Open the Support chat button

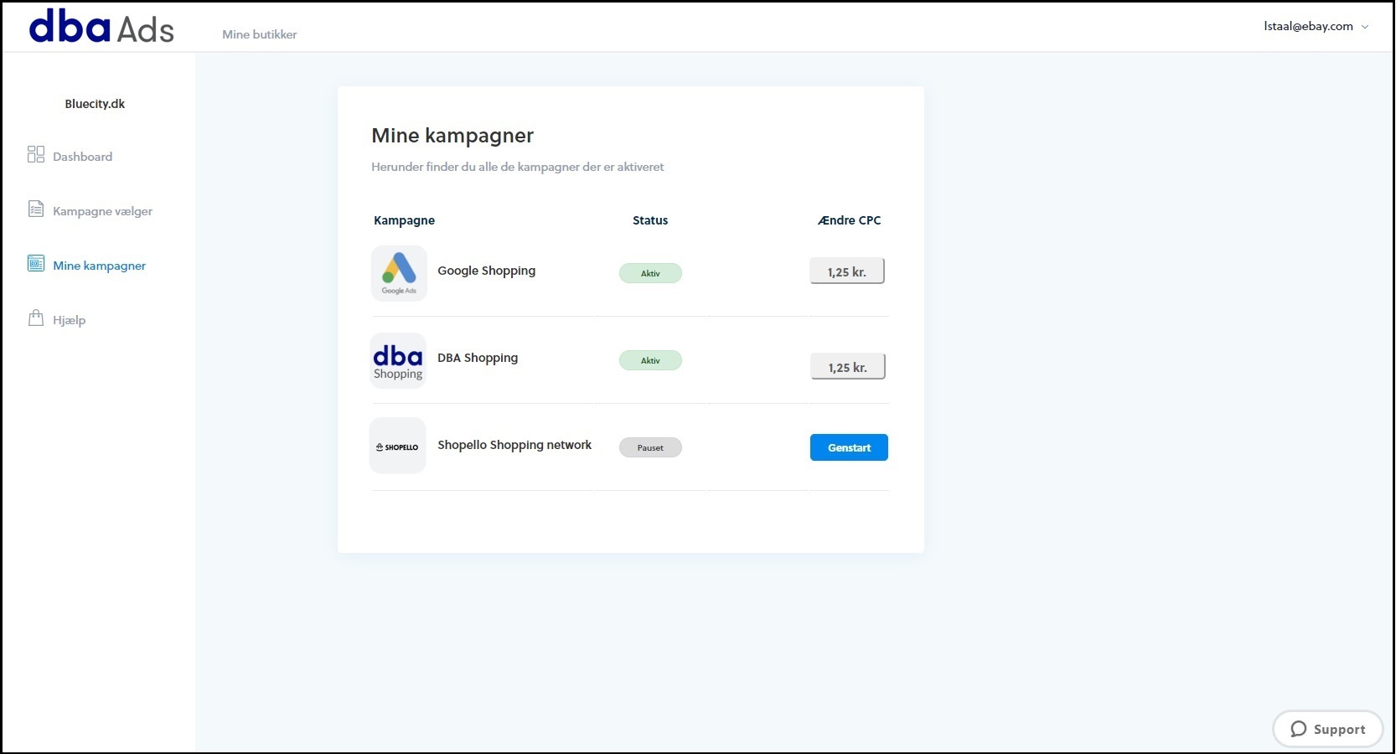pos(1327,729)
